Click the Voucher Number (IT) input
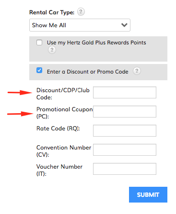 click(x=125, y=169)
